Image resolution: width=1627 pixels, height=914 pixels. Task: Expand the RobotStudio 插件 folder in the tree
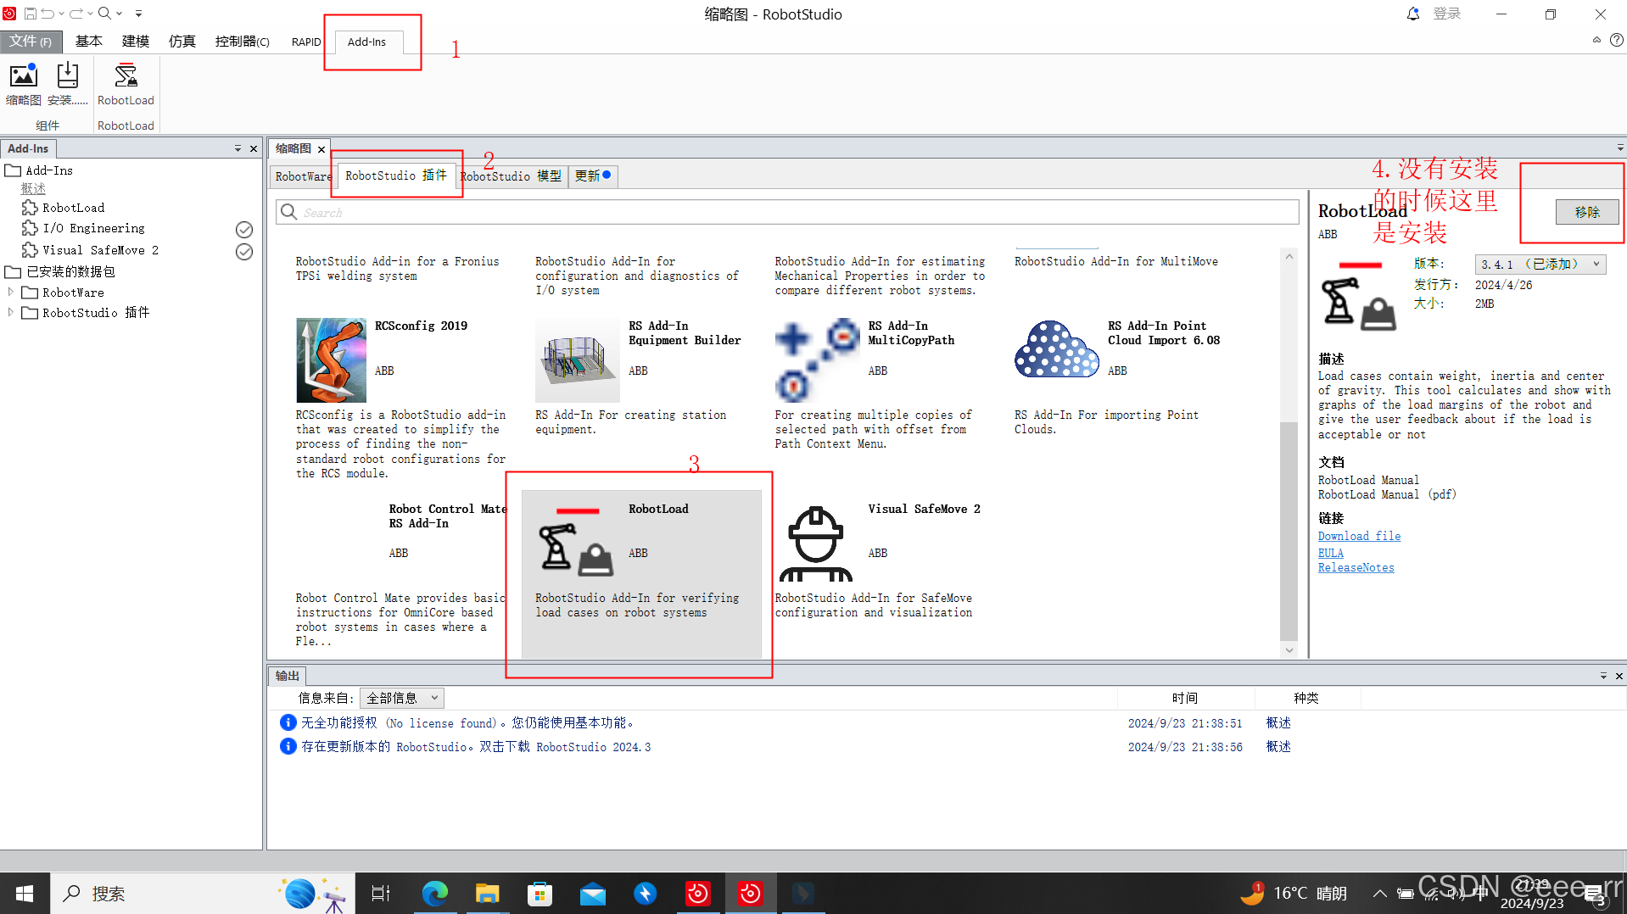click(x=10, y=313)
